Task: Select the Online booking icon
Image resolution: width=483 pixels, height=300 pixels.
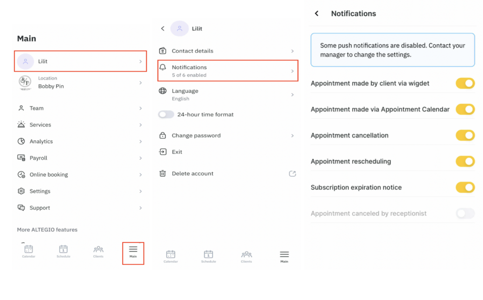Action: click(21, 175)
